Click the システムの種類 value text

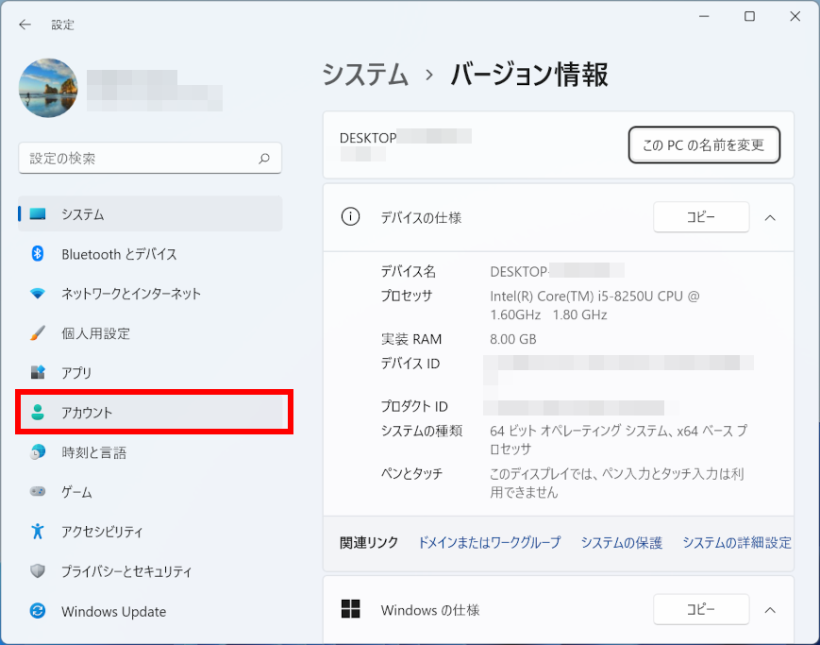coord(619,440)
